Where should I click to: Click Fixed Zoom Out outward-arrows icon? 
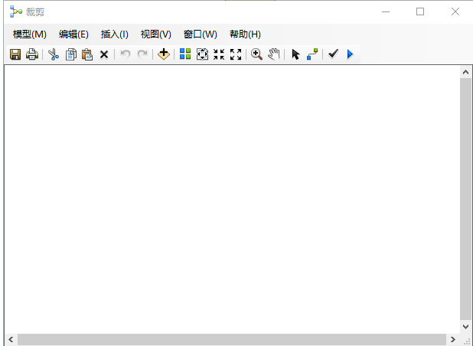click(236, 54)
